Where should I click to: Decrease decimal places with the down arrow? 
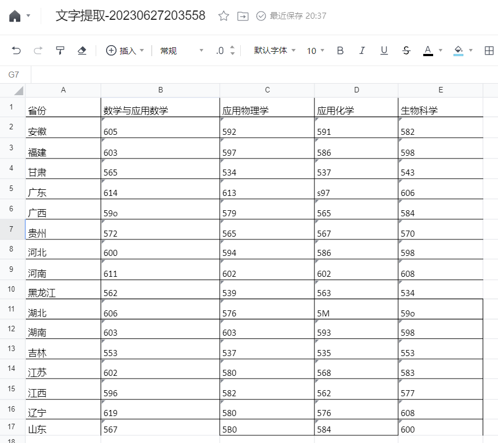(x=233, y=53)
